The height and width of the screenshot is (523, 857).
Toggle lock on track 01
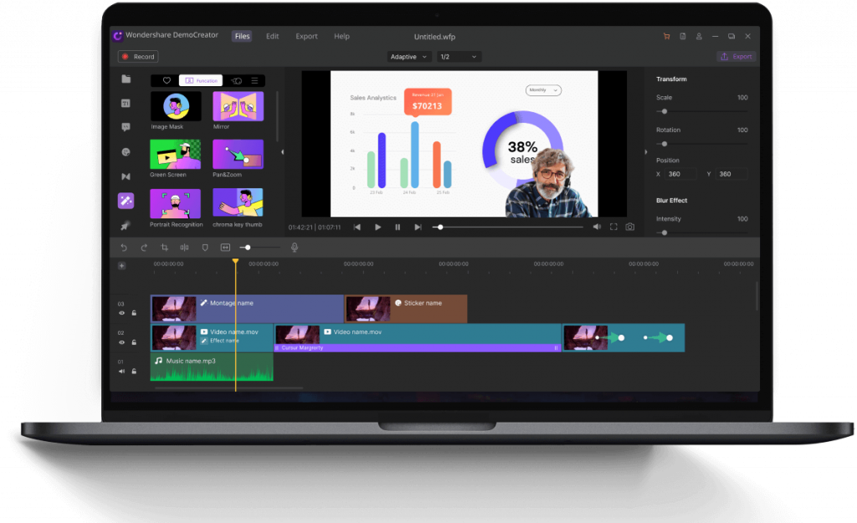(134, 371)
